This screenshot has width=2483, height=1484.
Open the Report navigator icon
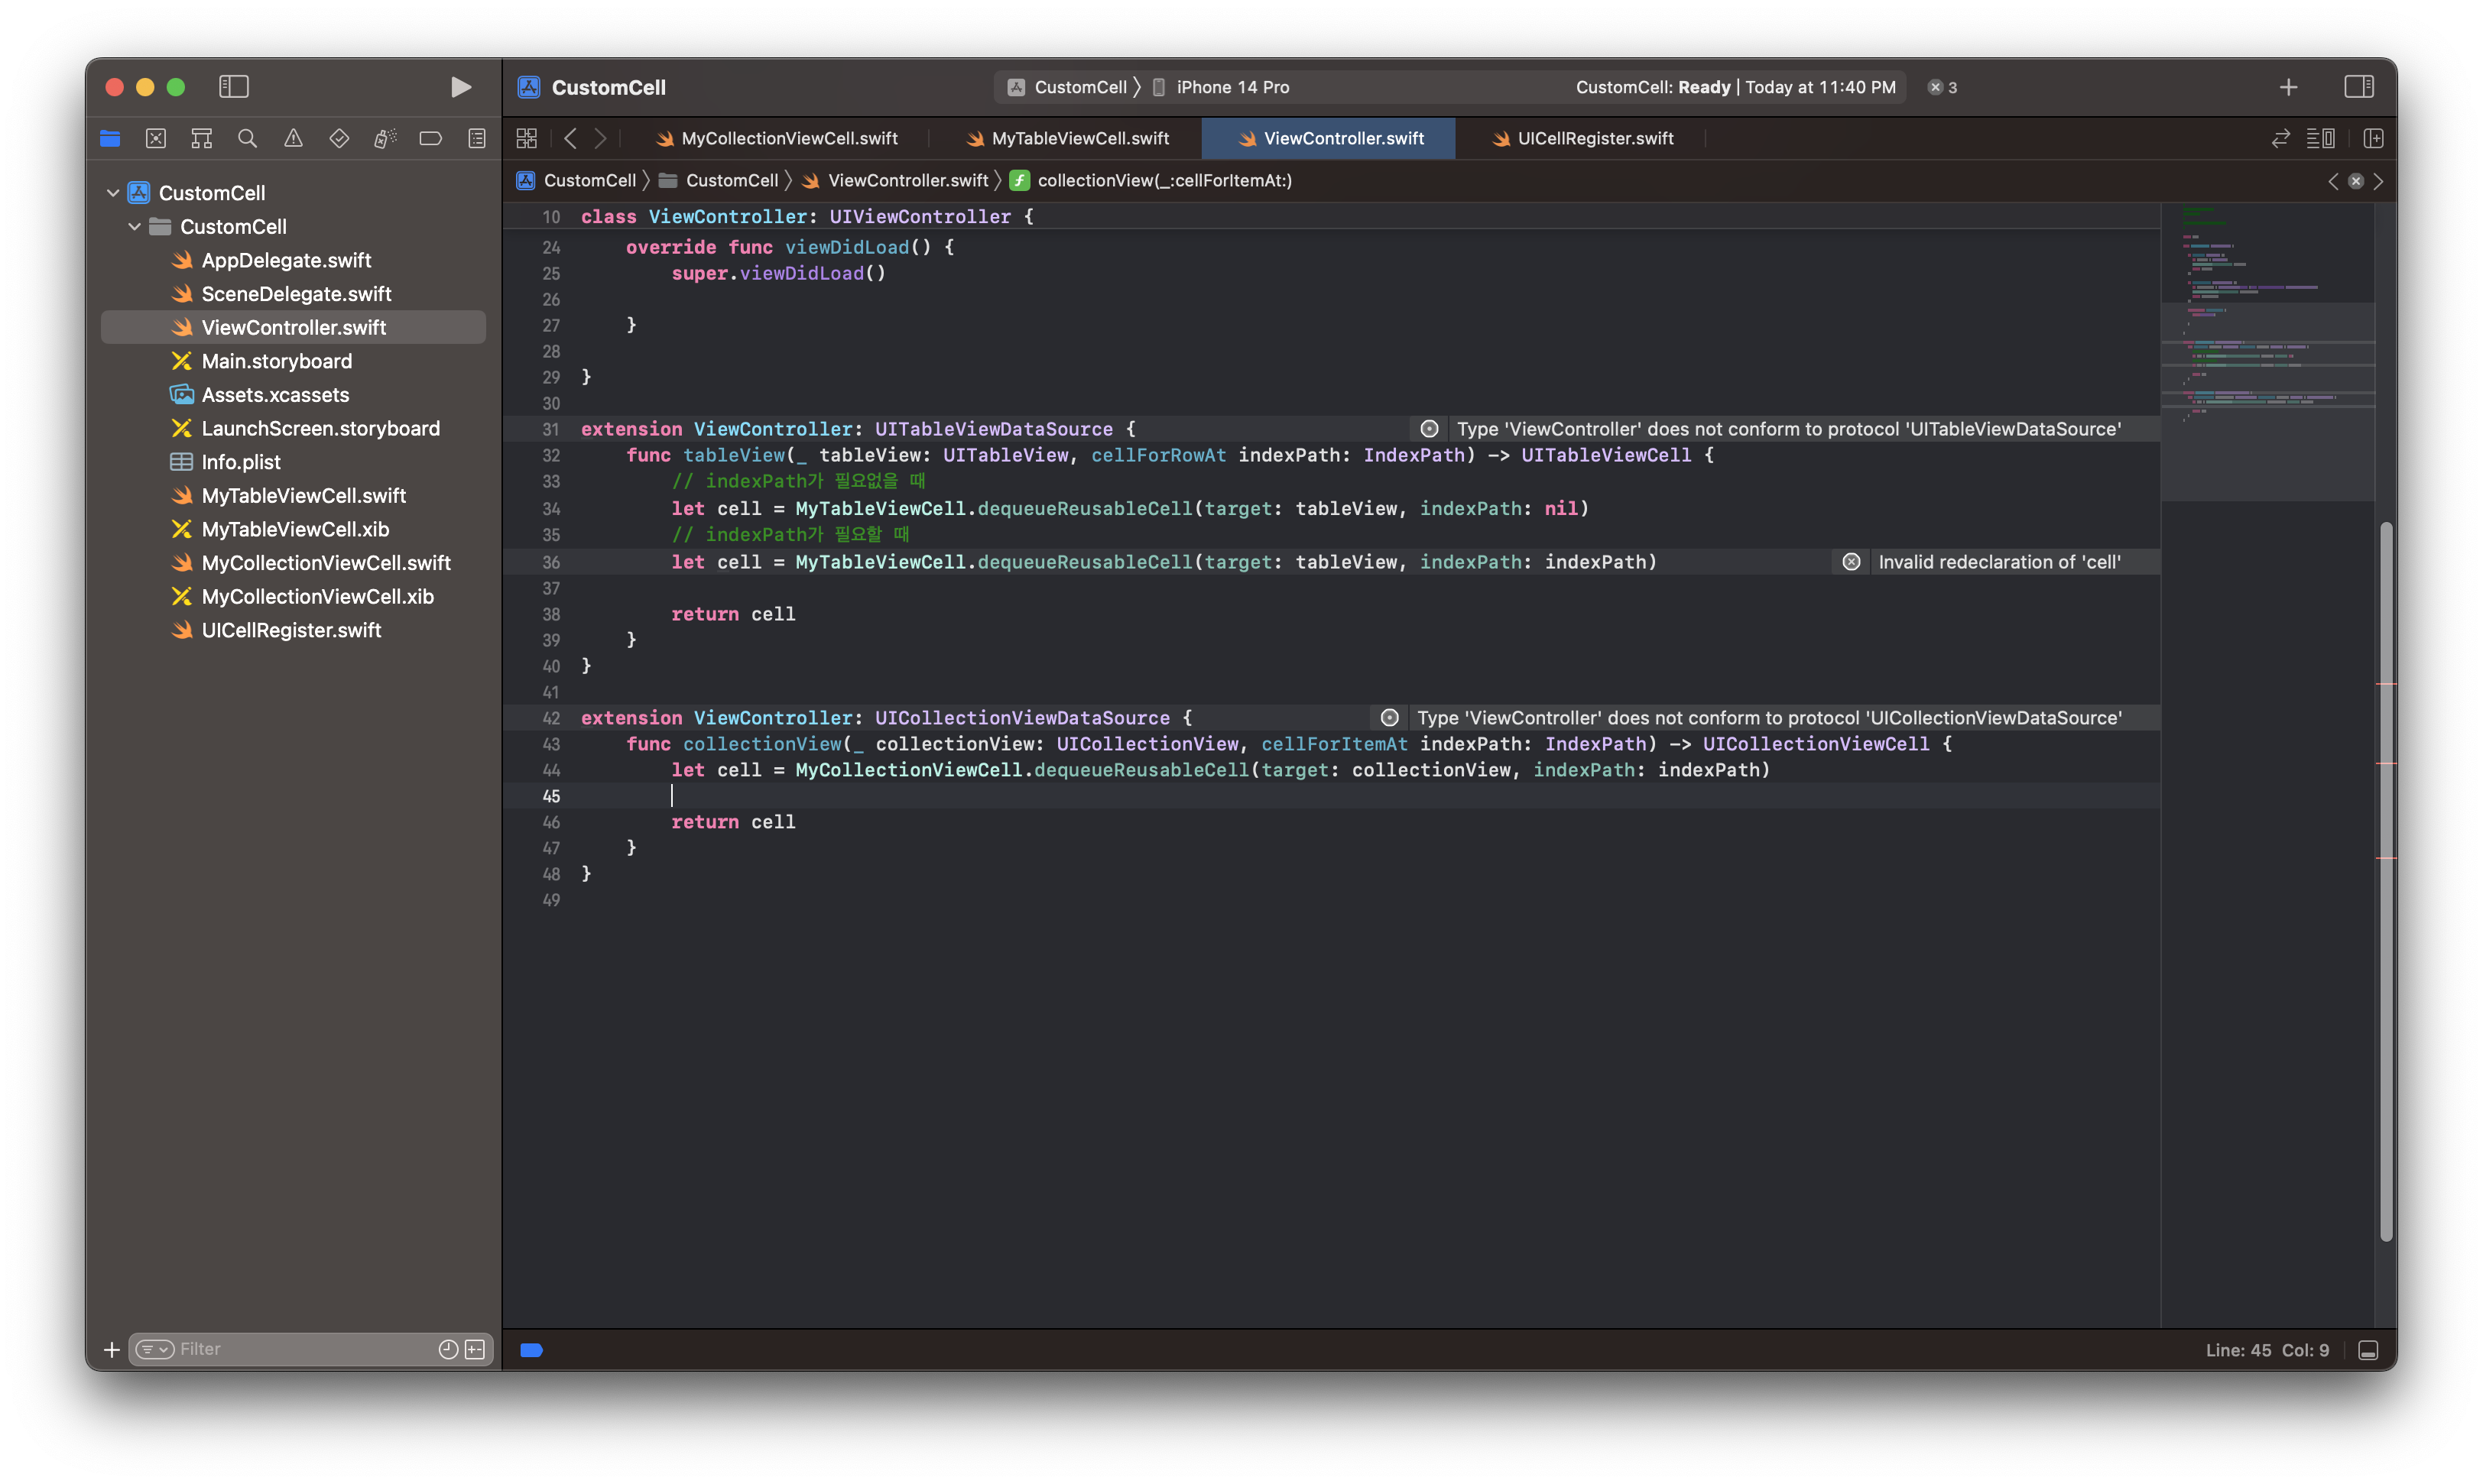coord(477,138)
